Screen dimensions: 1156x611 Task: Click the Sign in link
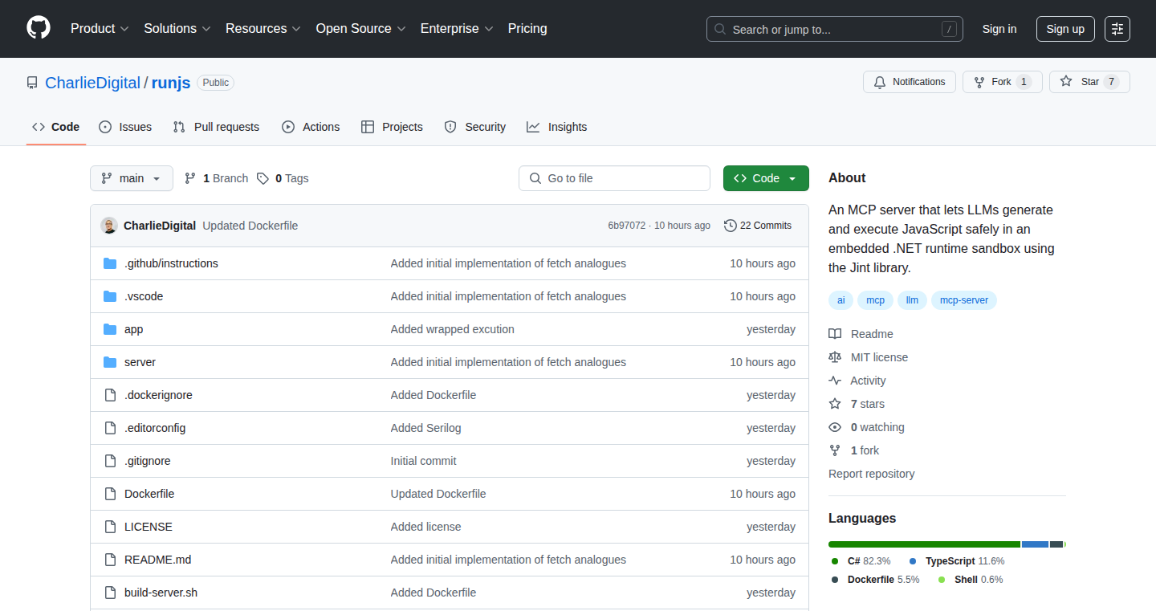[x=999, y=29]
